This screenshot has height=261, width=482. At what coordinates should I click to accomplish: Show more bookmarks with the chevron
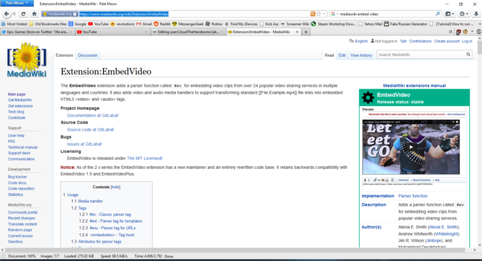pos(480,24)
